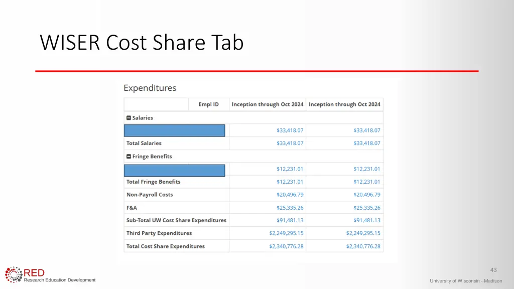Click the slide number 43

[x=493, y=270]
